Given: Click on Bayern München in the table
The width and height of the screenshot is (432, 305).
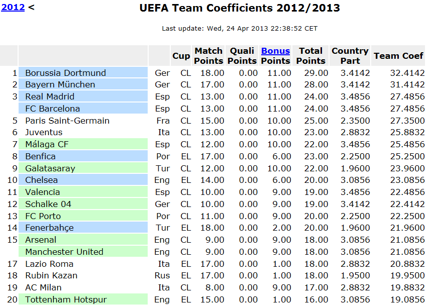Looking at the screenshot, I should coord(60,84).
